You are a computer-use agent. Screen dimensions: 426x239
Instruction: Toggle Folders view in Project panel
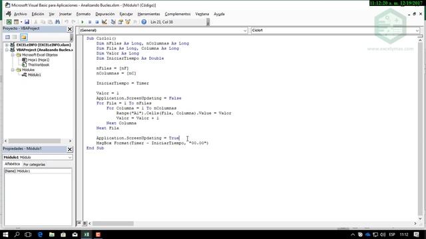(x=24, y=37)
